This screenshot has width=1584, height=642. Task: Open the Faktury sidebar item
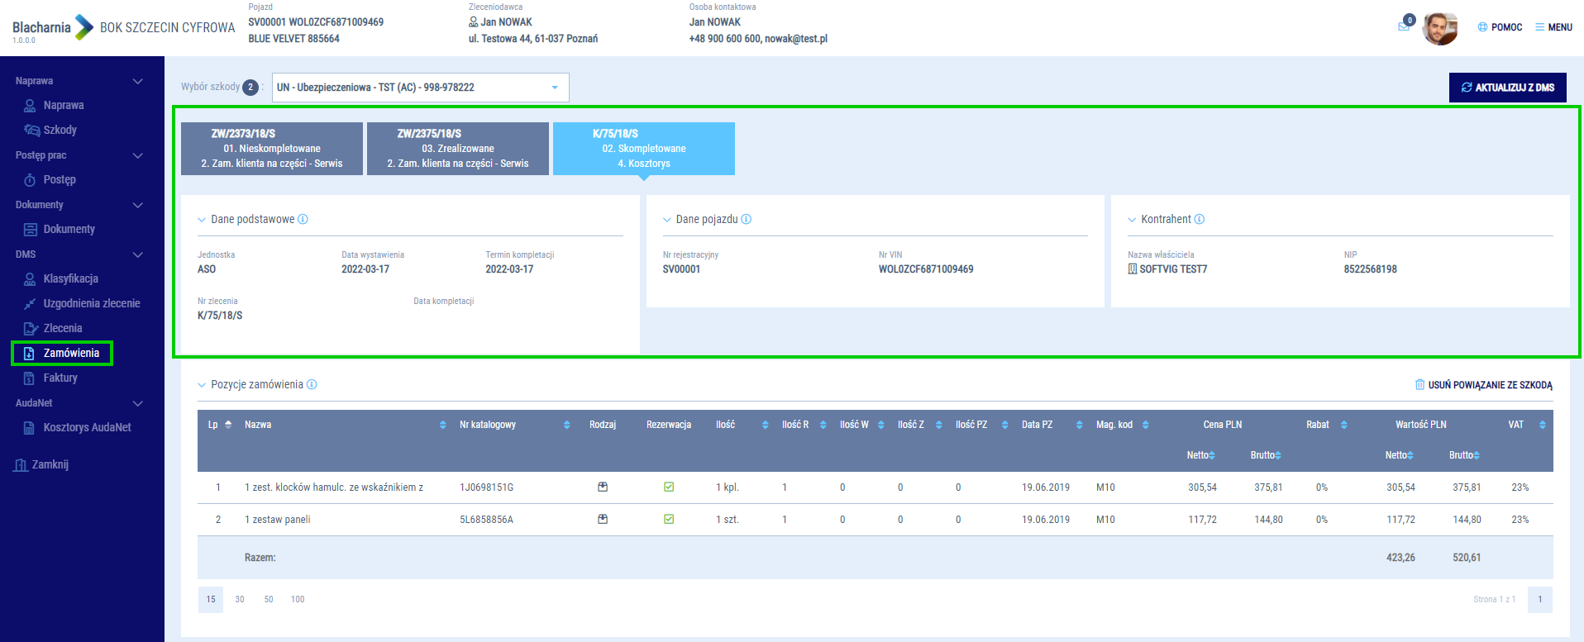pyautogui.click(x=60, y=378)
